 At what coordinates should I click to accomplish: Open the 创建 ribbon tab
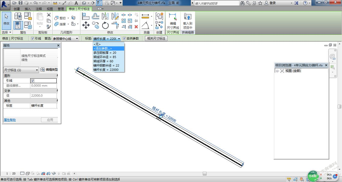pos(17,9)
